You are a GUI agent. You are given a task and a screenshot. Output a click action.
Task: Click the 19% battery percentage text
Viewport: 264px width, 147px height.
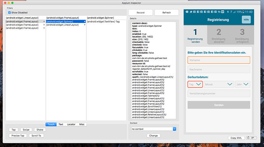click(x=239, y=12)
